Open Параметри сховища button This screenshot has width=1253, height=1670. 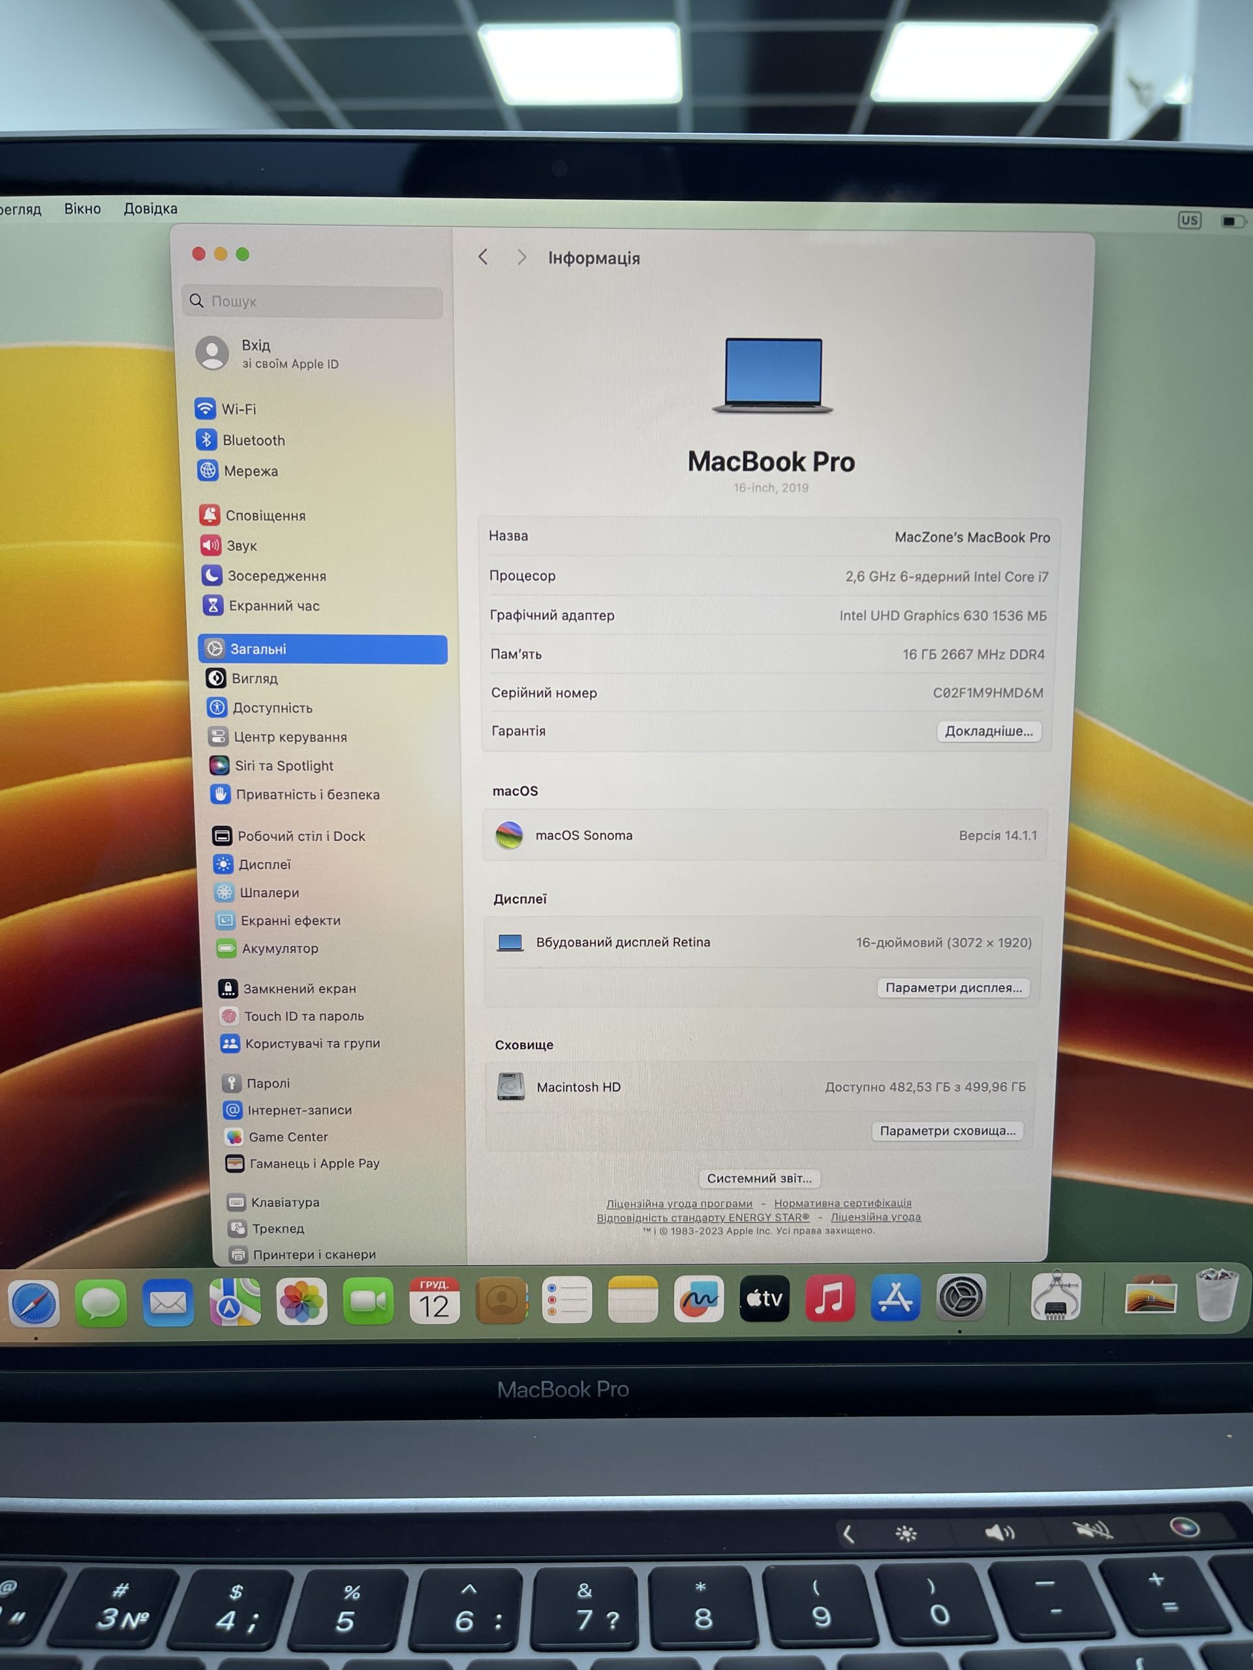948,1131
